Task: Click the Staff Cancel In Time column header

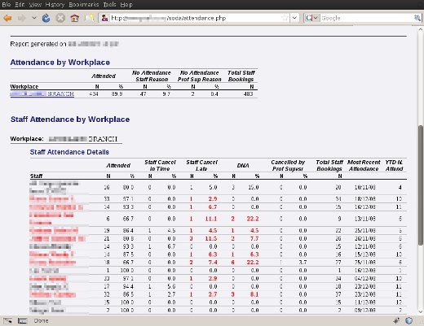Action: [160, 166]
